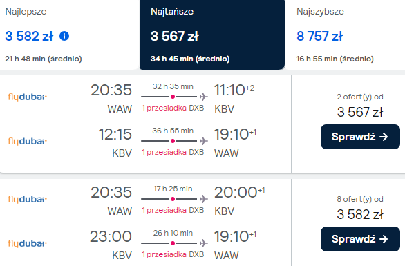Viewport: 405px width, 266px height.
Task: Click Sprawdź button for 3 582 zł offer
Action: [x=360, y=239]
